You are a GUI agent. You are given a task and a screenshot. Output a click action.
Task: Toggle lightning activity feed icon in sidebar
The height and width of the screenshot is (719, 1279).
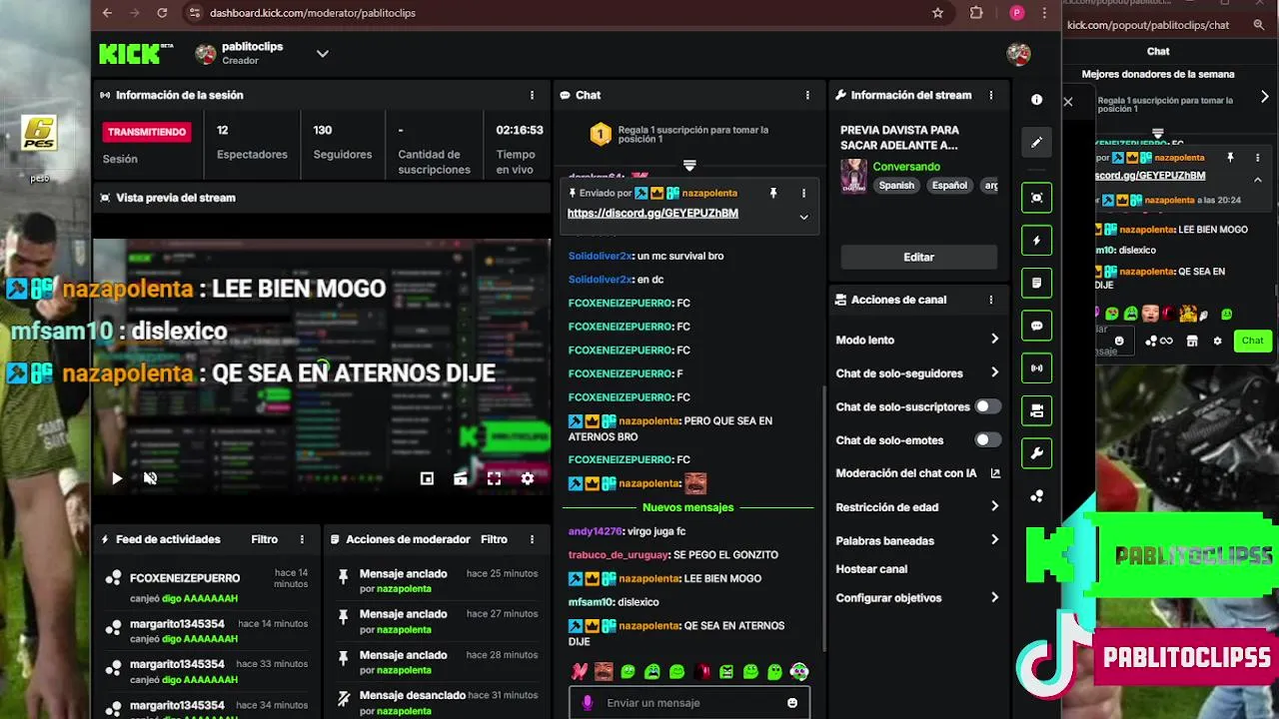(x=1036, y=241)
